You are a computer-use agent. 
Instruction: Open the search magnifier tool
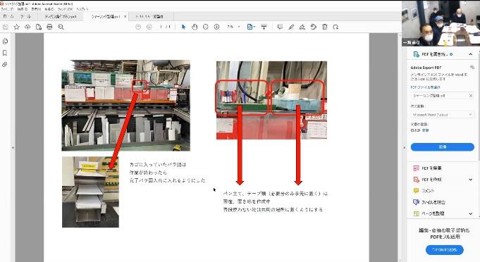tap(61, 27)
